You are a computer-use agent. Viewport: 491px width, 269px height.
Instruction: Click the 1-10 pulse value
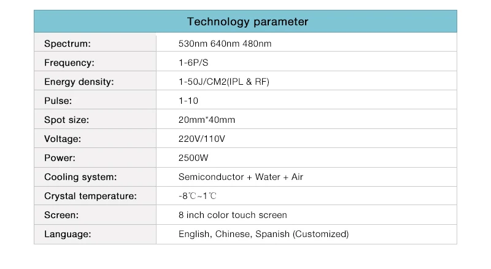pos(188,101)
